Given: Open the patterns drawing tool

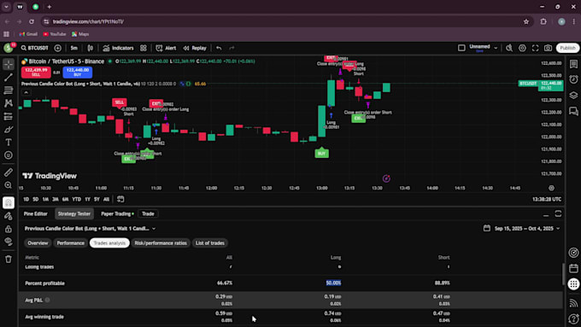Looking at the screenshot, I should pos(9,103).
